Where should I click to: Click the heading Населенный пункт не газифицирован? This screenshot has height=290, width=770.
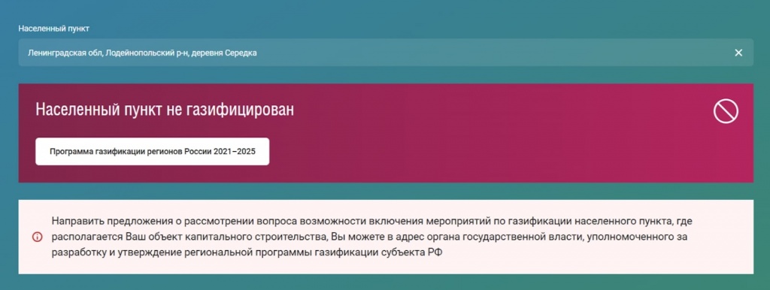pyautogui.click(x=165, y=110)
